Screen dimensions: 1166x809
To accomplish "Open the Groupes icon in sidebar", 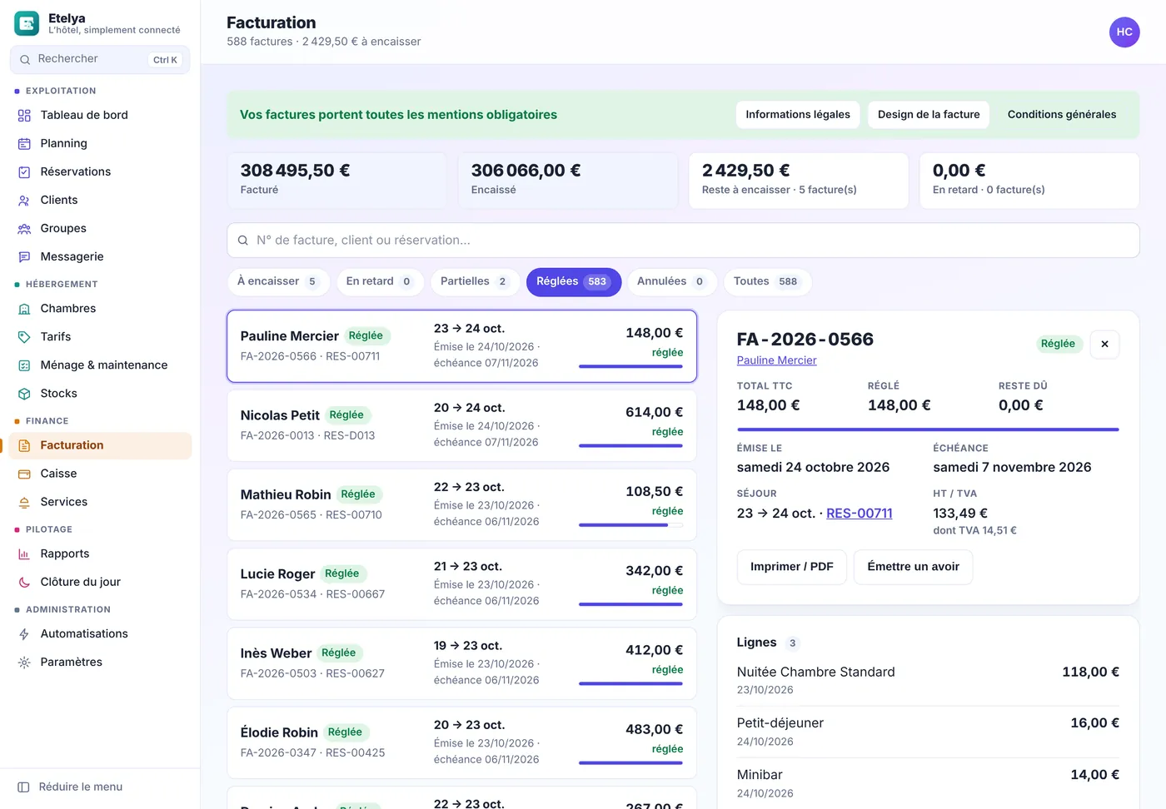I will (x=24, y=229).
